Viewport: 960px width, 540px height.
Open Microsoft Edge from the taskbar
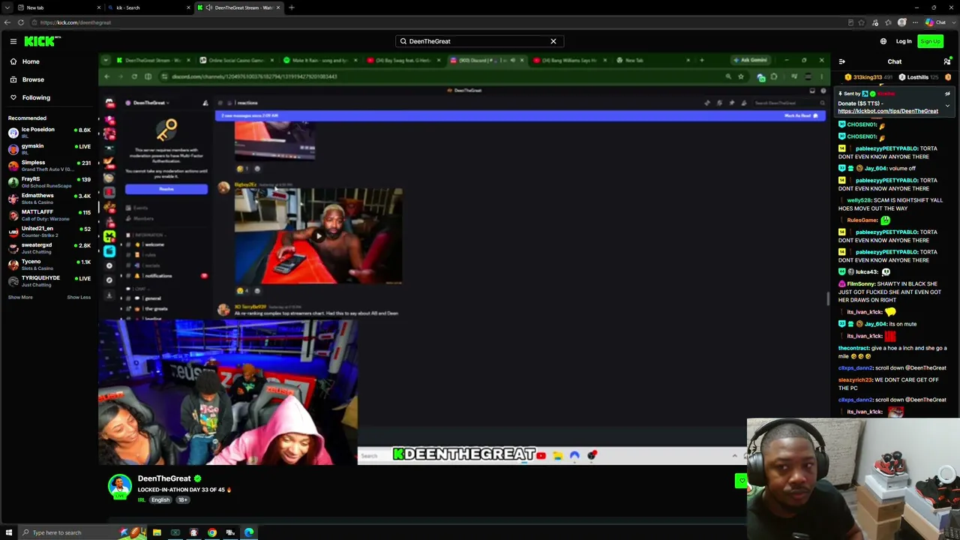(x=249, y=532)
